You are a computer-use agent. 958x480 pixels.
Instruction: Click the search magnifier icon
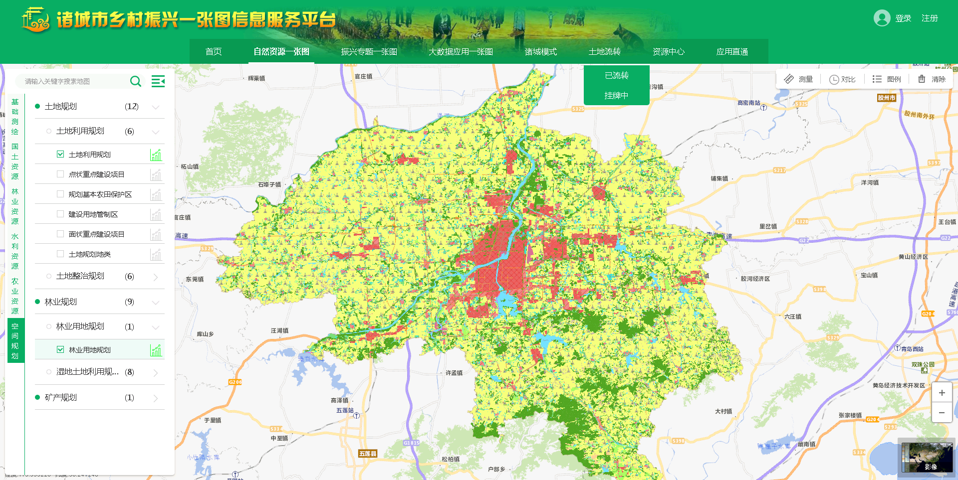click(x=135, y=81)
